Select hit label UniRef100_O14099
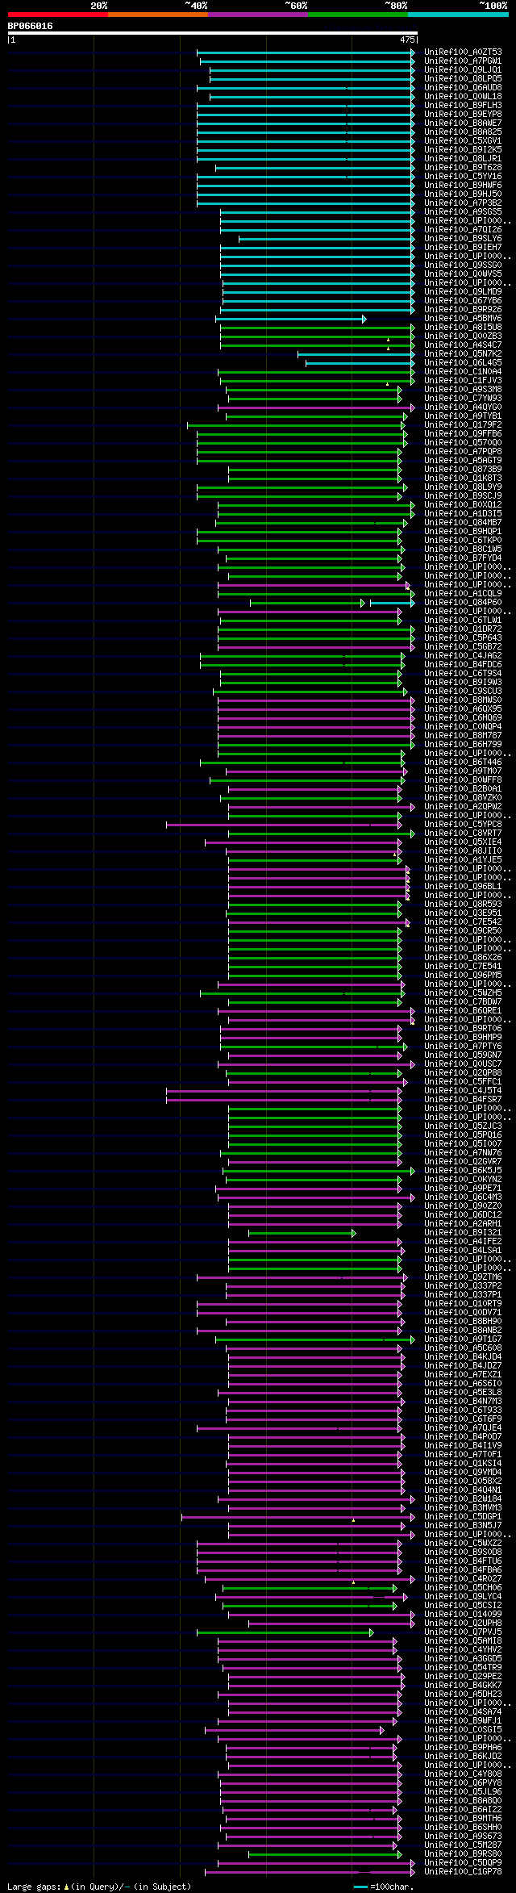Screen dimensions: 516x1893 [x=463, y=1615]
